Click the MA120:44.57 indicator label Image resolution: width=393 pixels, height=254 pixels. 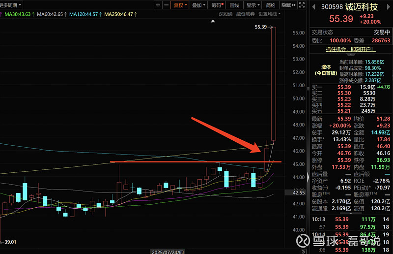pyautogui.click(x=85, y=14)
